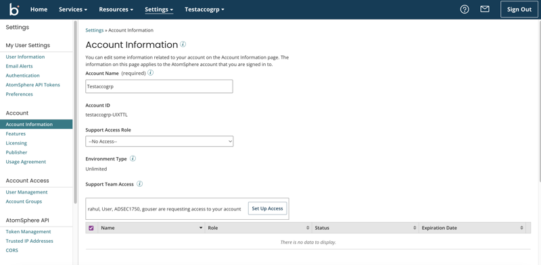
Task: Open Authentication settings link
Action: coord(23,76)
